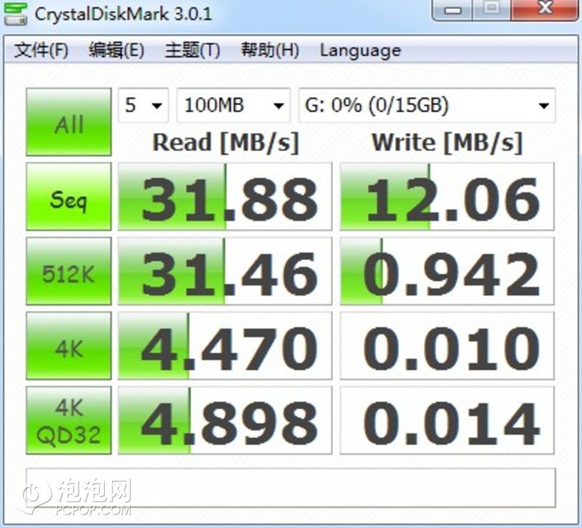The image size is (582, 528).
Task: Click the CrystalDiskMark app icon in title bar
Action: click(15, 14)
